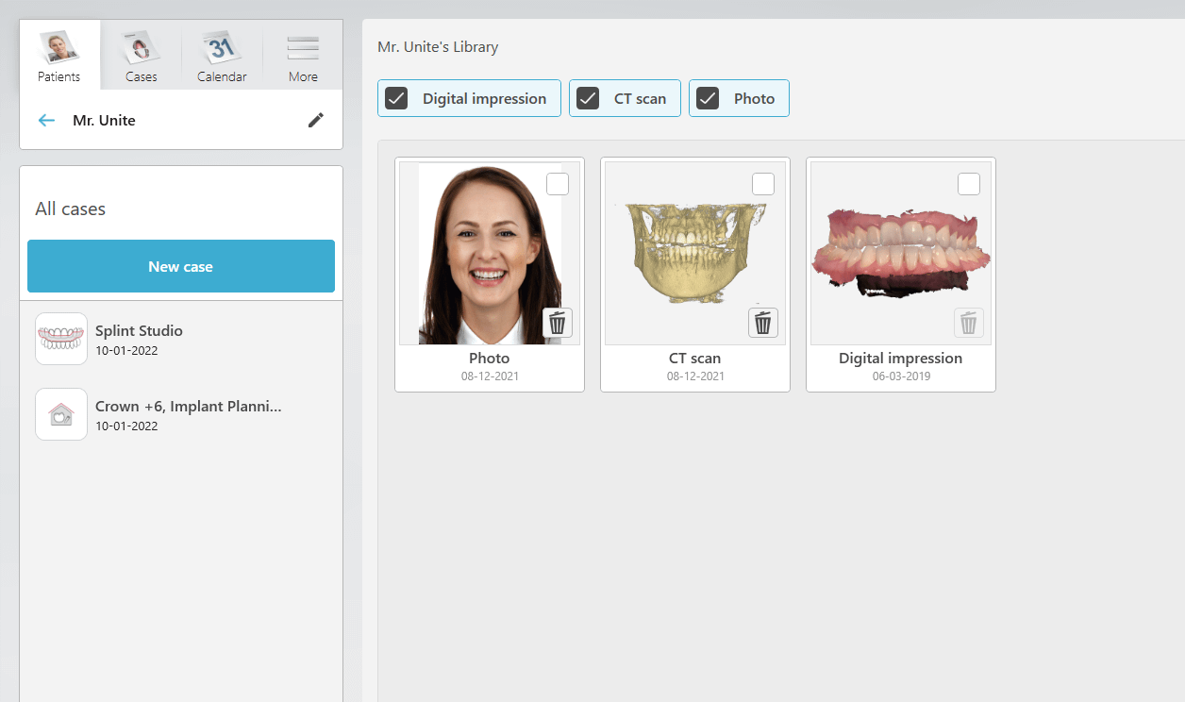Open the Digital impression teeth thumbnail

[901, 253]
